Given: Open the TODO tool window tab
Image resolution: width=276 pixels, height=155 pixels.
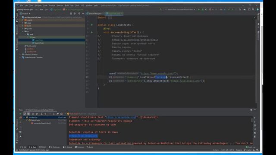Looking at the screenshot, I should (42, 147).
